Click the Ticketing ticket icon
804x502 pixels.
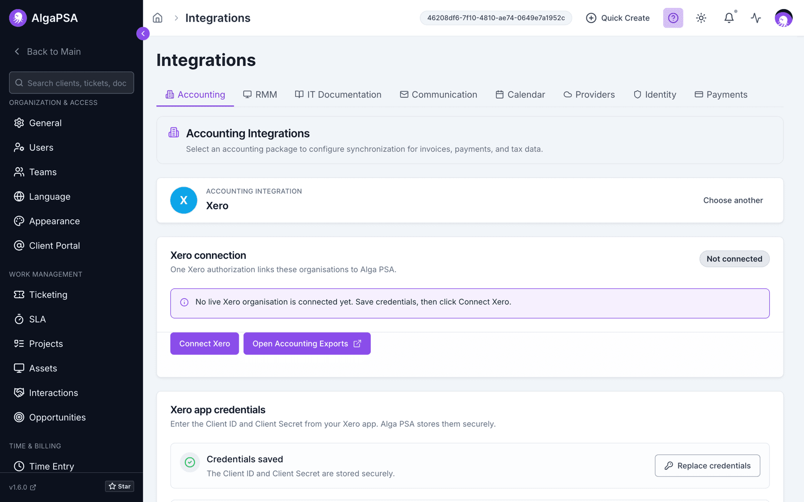19,295
